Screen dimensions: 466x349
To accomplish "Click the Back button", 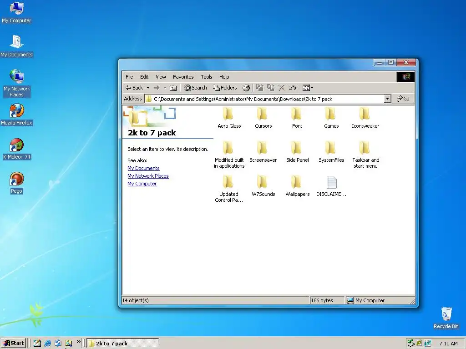I will click(134, 88).
